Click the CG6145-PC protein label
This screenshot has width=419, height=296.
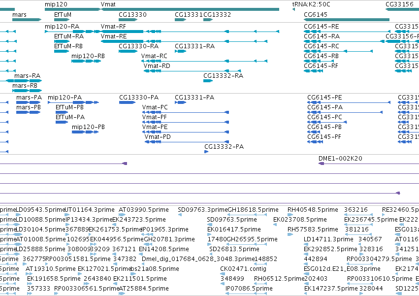click(x=324, y=117)
